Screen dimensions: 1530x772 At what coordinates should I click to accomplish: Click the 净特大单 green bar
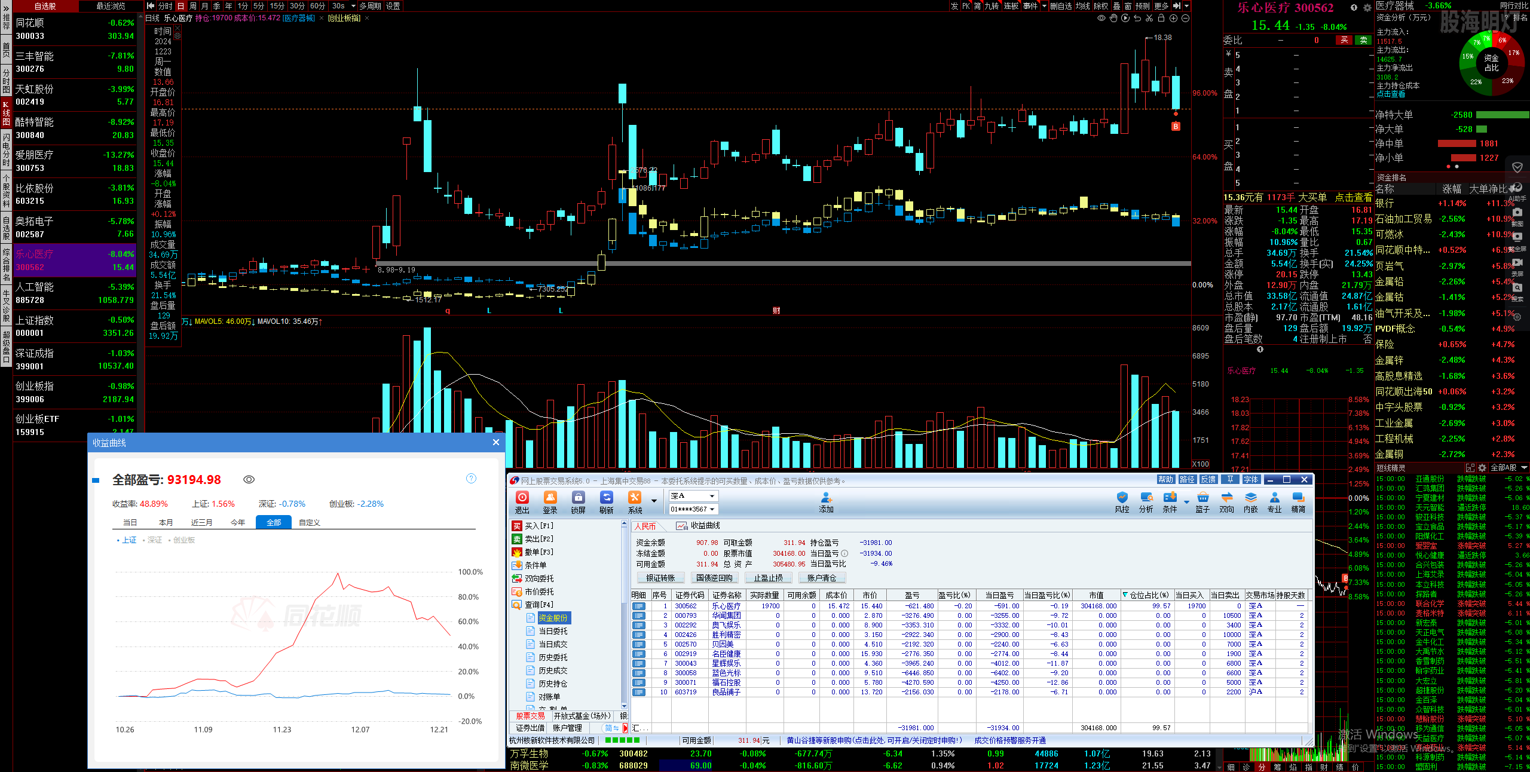click(1502, 115)
